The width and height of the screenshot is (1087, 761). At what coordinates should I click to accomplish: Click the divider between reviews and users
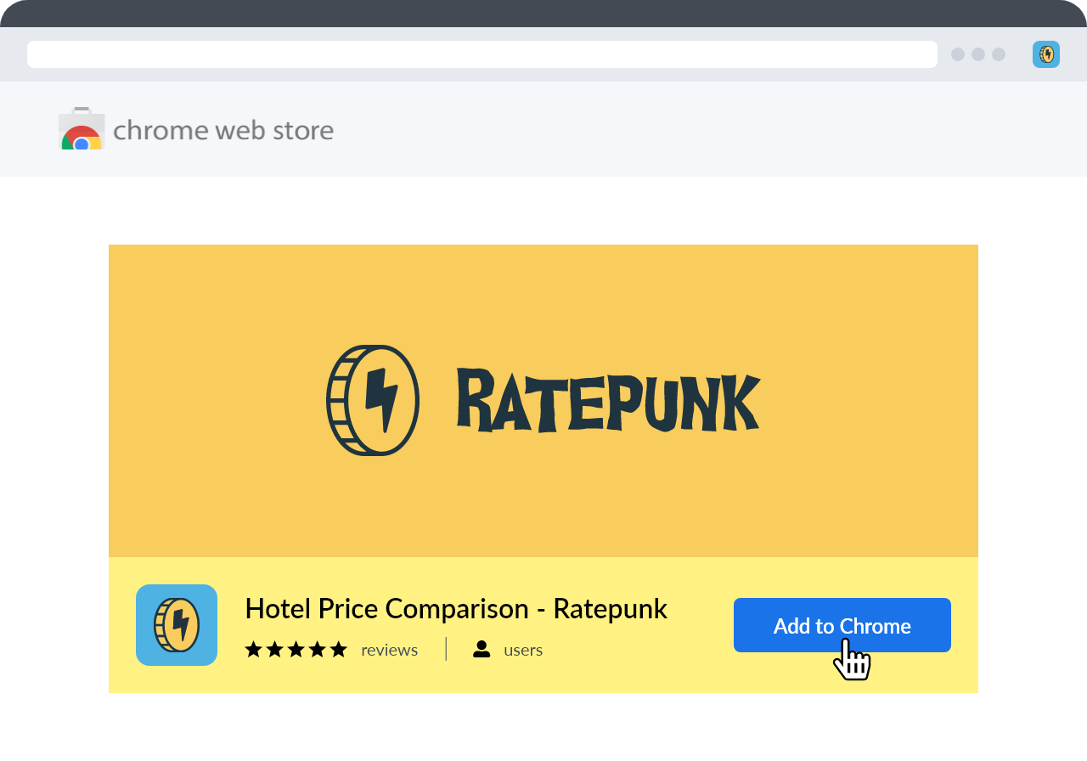pyautogui.click(x=446, y=649)
